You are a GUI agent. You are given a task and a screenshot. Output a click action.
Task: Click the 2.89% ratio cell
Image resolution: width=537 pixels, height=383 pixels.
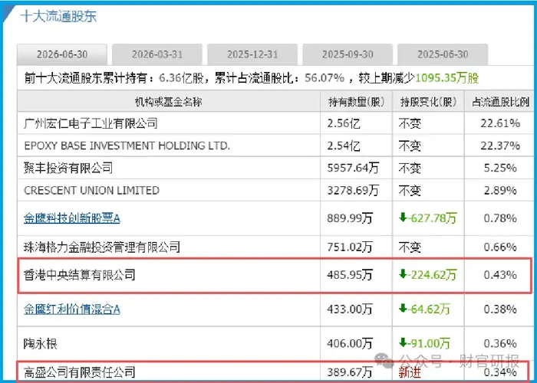tap(500, 190)
